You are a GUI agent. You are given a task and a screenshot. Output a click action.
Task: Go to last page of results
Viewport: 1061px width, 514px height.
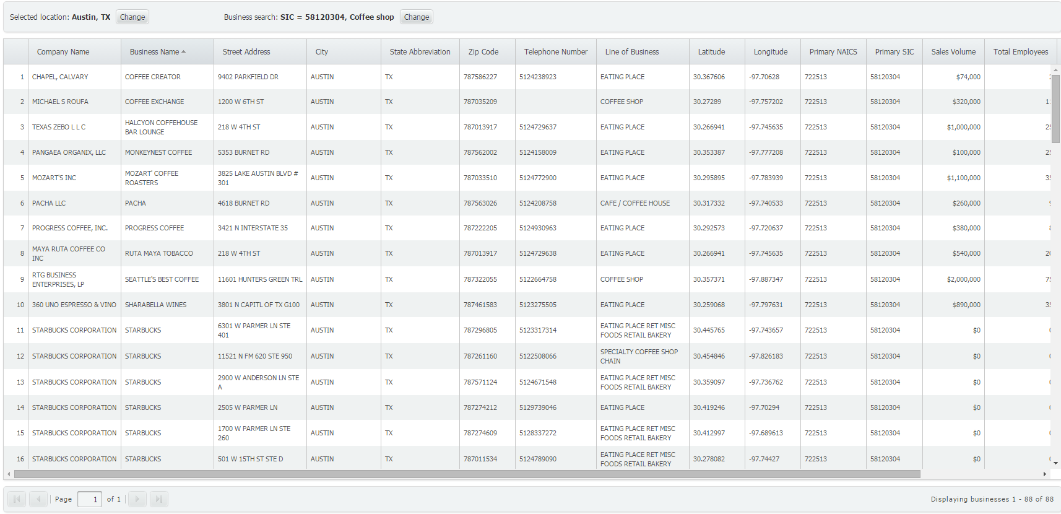click(x=159, y=499)
